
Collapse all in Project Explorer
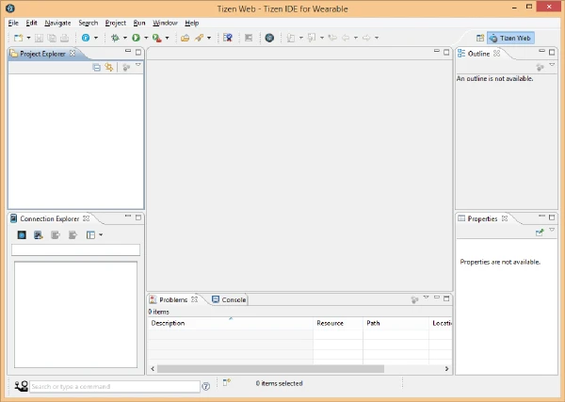pos(97,68)
